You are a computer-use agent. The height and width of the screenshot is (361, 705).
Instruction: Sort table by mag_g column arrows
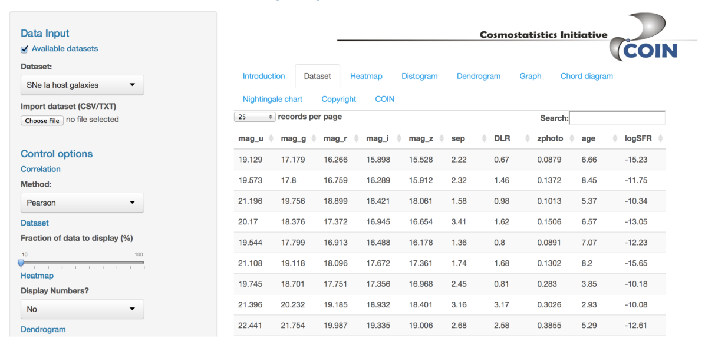314,138
